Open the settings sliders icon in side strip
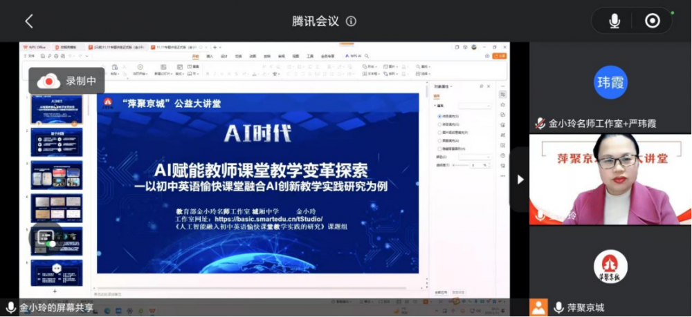 502,95
